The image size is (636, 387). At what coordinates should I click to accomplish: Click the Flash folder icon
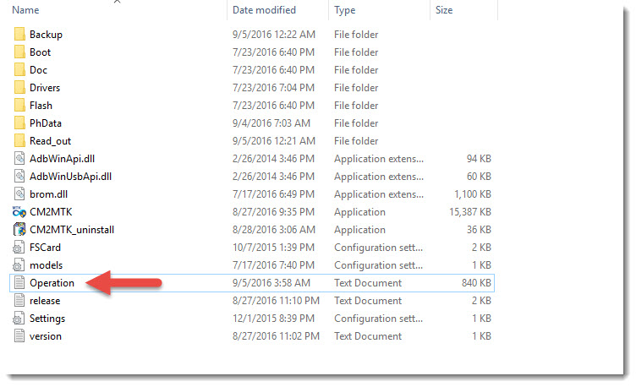click(19, 106)
